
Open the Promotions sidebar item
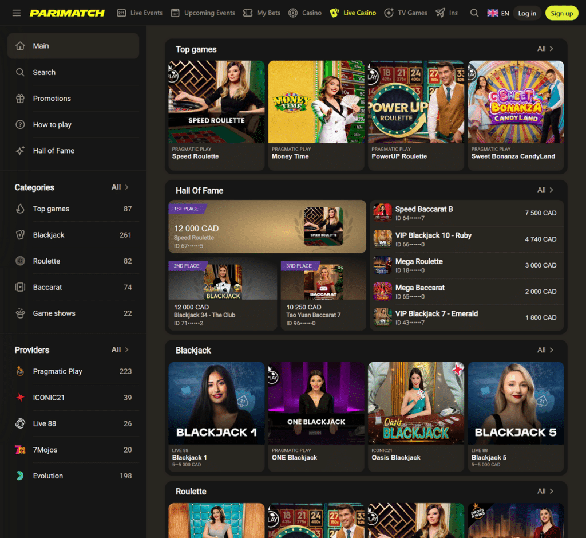coord(52,98)
